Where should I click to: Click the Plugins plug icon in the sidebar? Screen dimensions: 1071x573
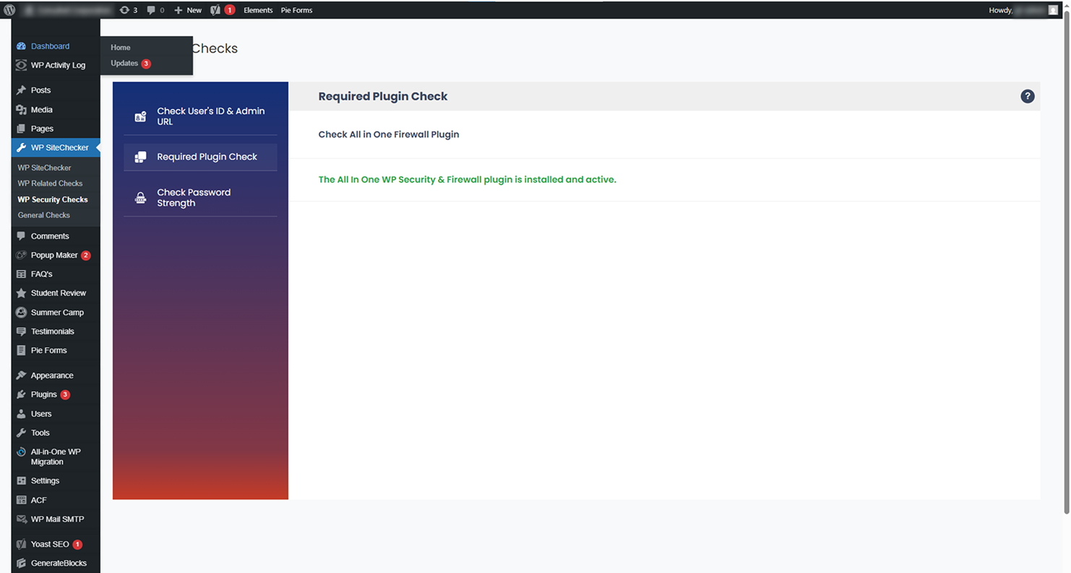coord(21,395)
